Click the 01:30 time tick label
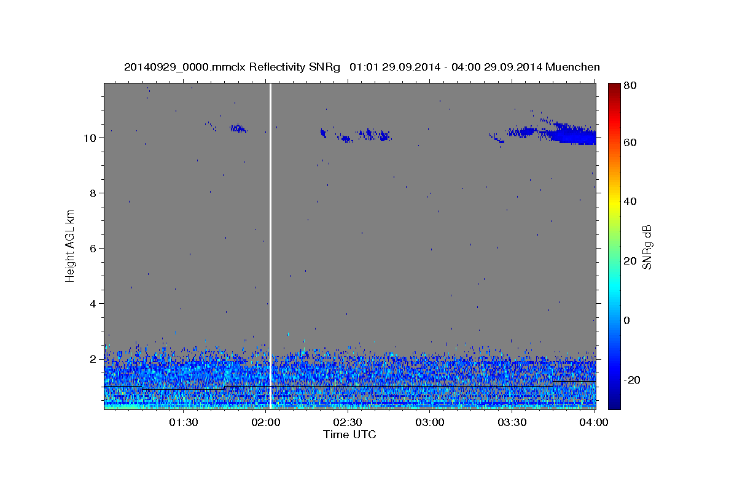 coord(183,422)
